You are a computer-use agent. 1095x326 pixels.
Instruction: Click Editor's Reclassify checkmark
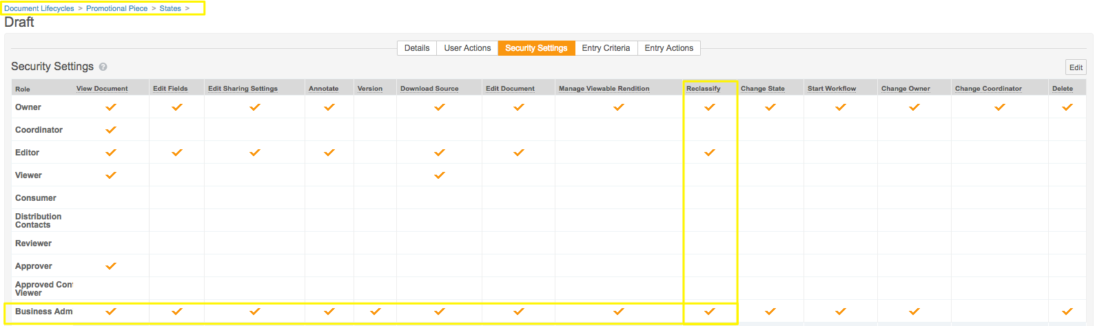710,153
